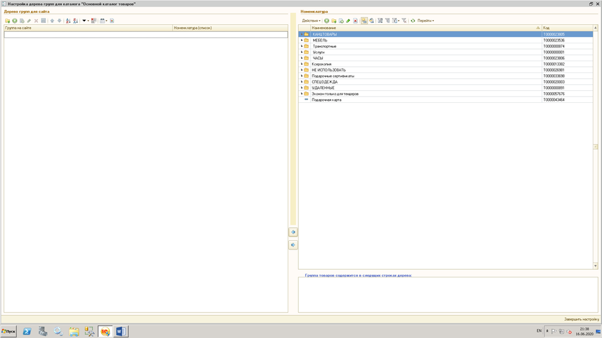
Task: Expand the СПЕЦОДЕЖДА folder
Action: click(302, 82)
